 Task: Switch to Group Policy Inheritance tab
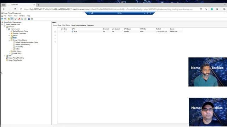79,25
